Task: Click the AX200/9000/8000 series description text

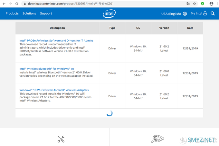Action: point(55,97)
